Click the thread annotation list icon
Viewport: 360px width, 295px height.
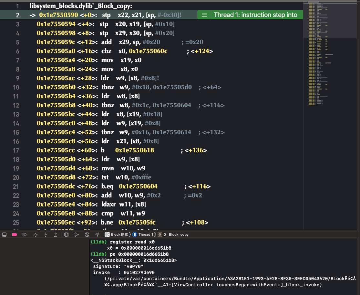[x=204, y=15]
